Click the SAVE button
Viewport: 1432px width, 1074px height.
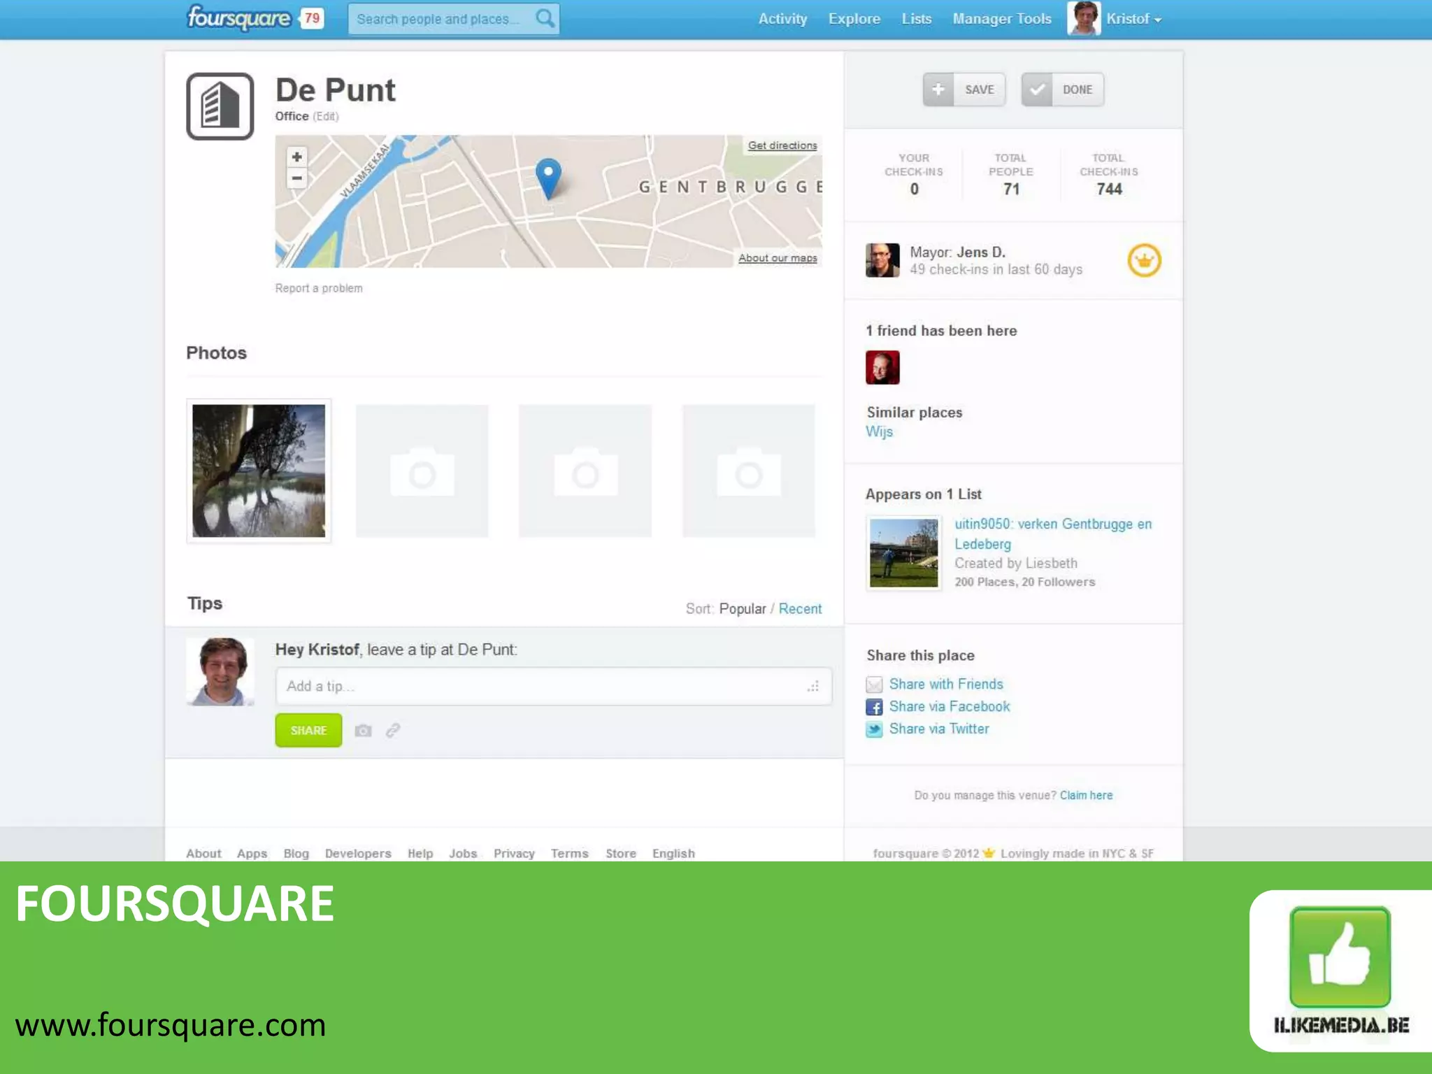pyautogui.click(x=964, y=89)
